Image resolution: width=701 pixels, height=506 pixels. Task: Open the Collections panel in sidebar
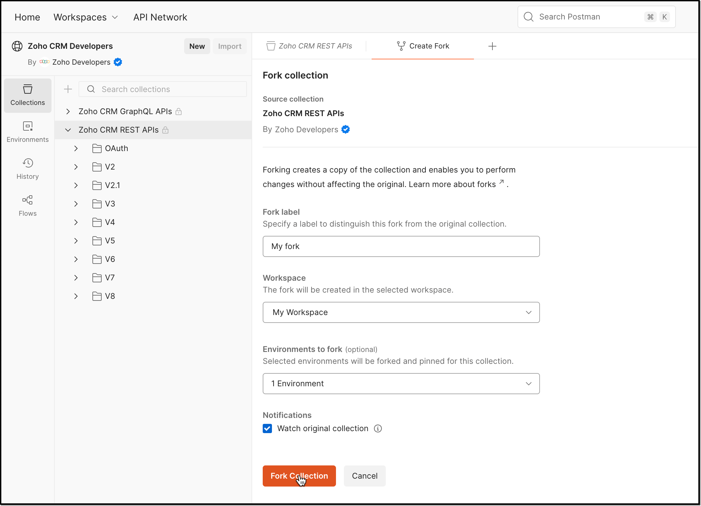(27, 95)
